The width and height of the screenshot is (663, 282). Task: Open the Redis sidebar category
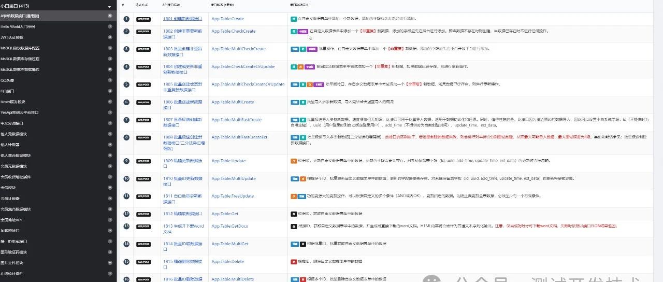(x=12, y=102)
